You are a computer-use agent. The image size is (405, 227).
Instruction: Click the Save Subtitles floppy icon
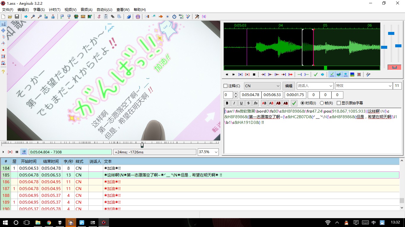(17, 17)
